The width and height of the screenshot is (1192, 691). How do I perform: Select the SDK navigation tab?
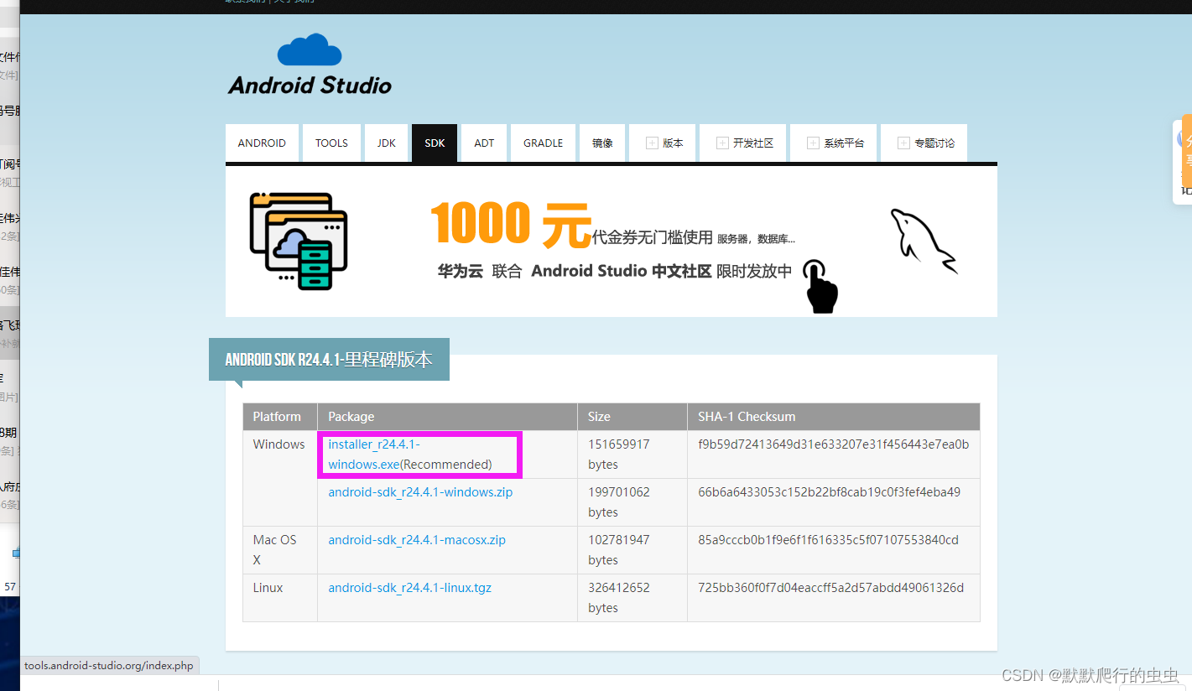click(435, 143)
